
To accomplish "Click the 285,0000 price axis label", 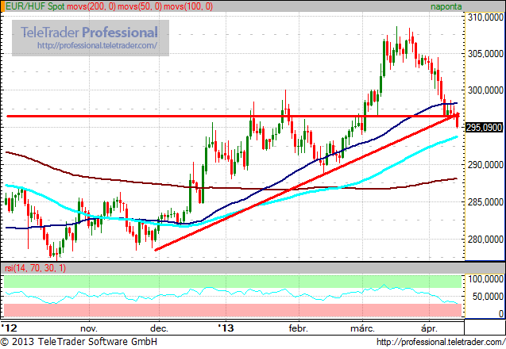I will point(485,202).
